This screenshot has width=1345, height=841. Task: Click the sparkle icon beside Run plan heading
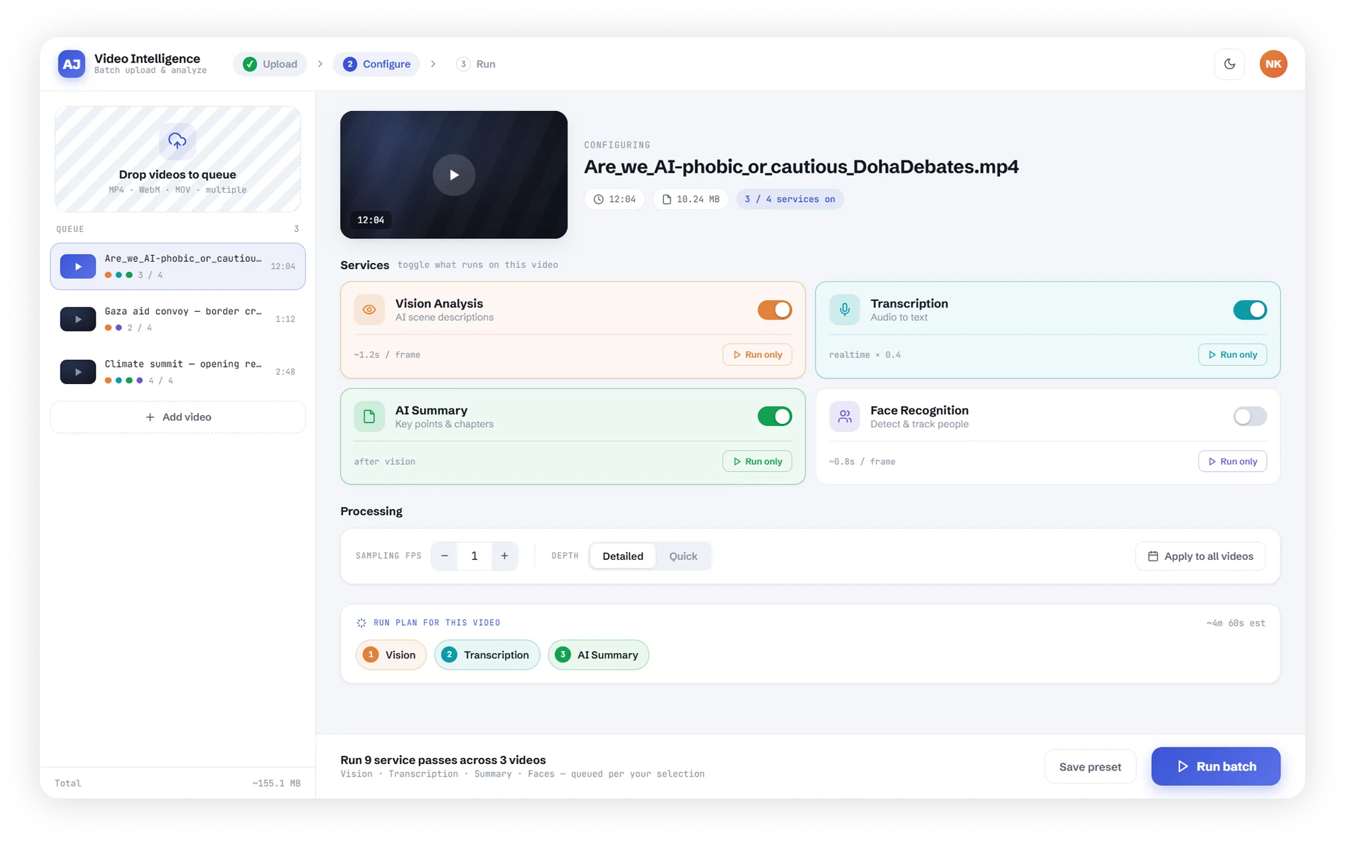[x=362, y=622]
